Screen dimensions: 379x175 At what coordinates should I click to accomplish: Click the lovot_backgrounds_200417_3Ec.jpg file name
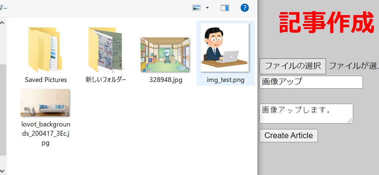pos(46,133)
